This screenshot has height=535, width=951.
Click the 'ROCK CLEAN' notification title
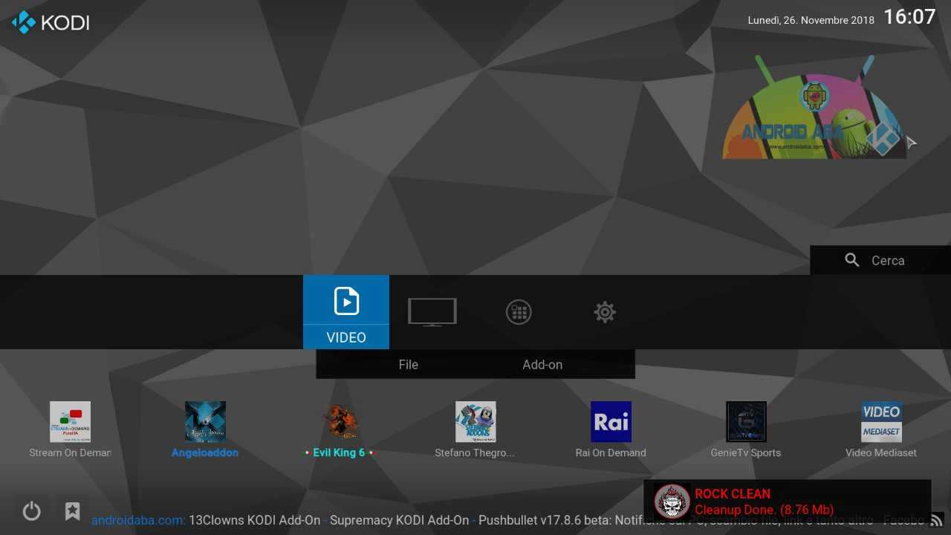(x=733, y=493)
